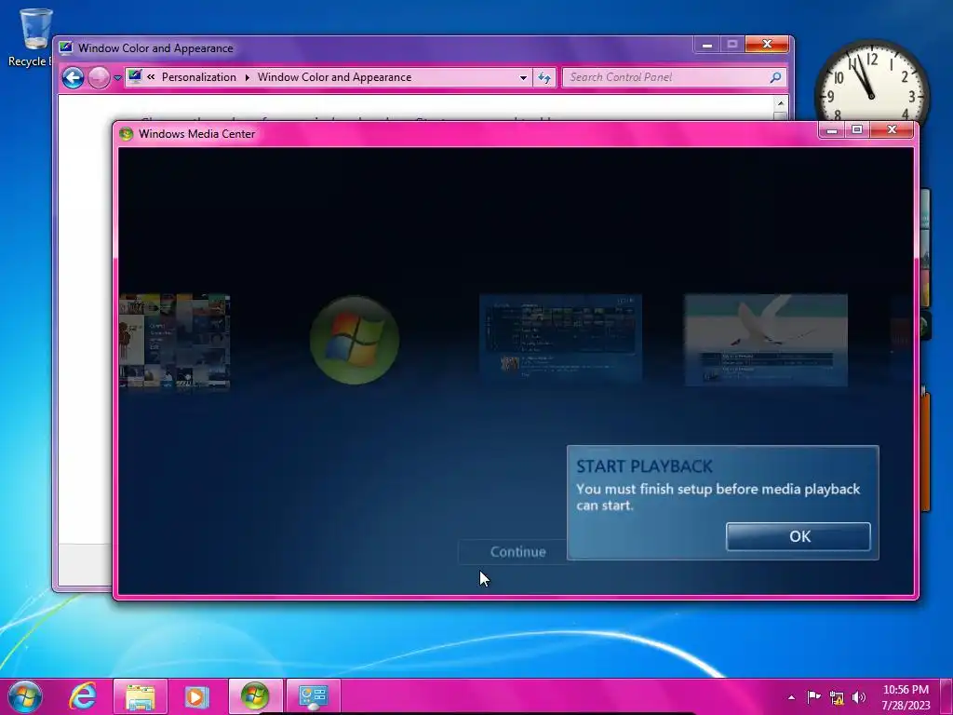953x715 pixels.
Task: Show hidden system tray icons
Action: pos(791,697)
